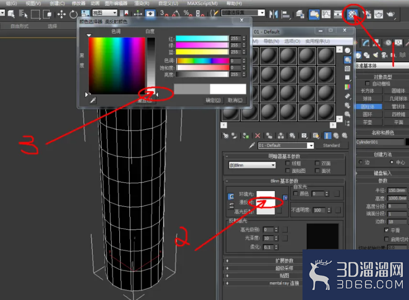Open the 创建(C) menu
This screenshot has width=409, height=300.
57,3
